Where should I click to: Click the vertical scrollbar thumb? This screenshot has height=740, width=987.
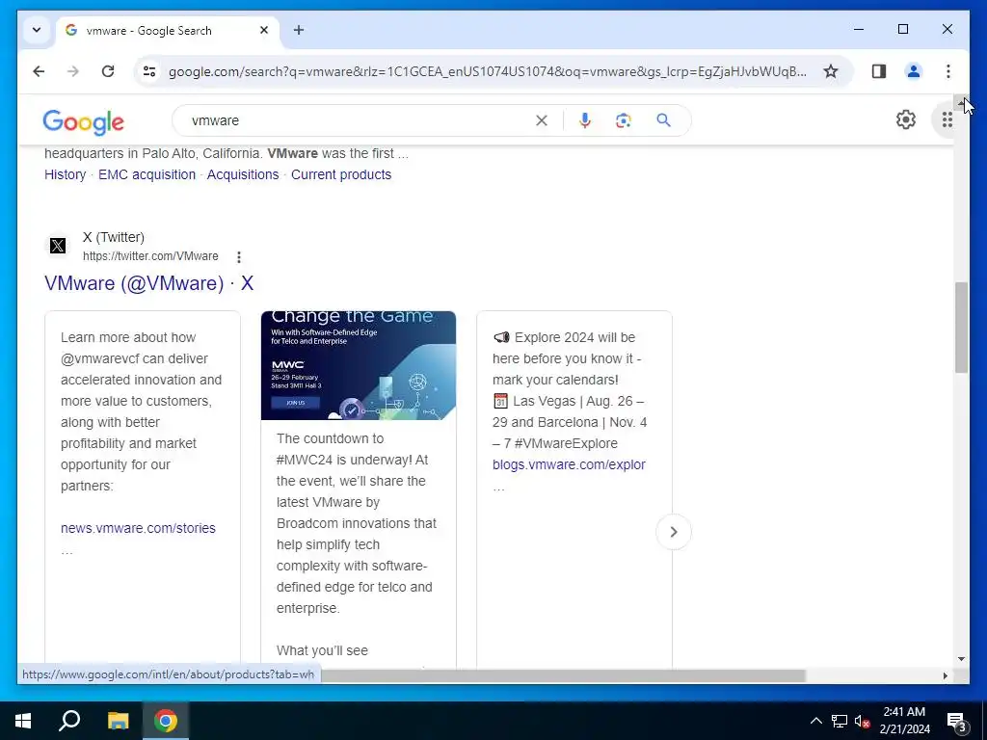tap(961, 328)
